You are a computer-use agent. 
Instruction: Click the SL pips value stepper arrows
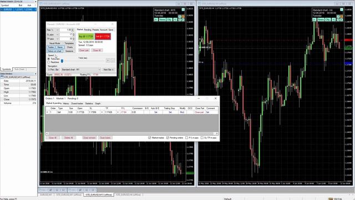pos(74,34)
